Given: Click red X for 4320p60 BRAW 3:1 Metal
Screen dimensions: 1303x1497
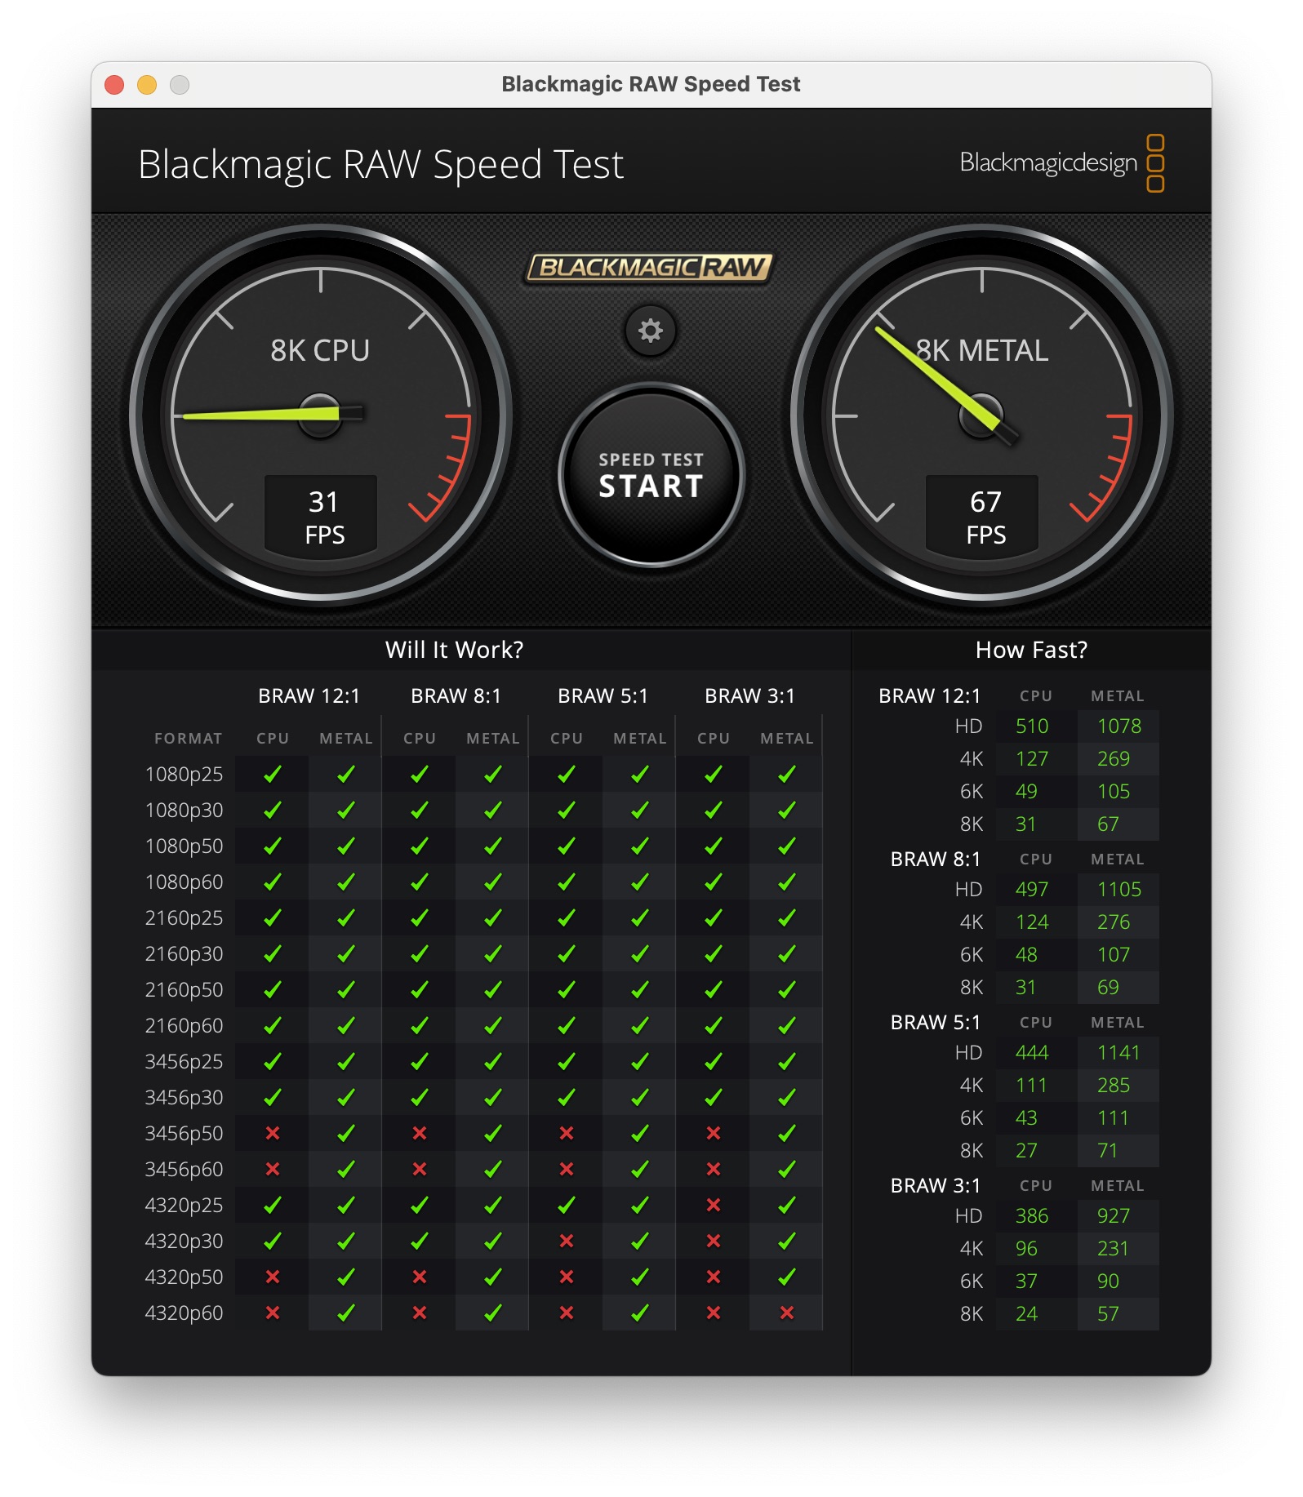Looking at the screenshot, I should point(787,1313).
